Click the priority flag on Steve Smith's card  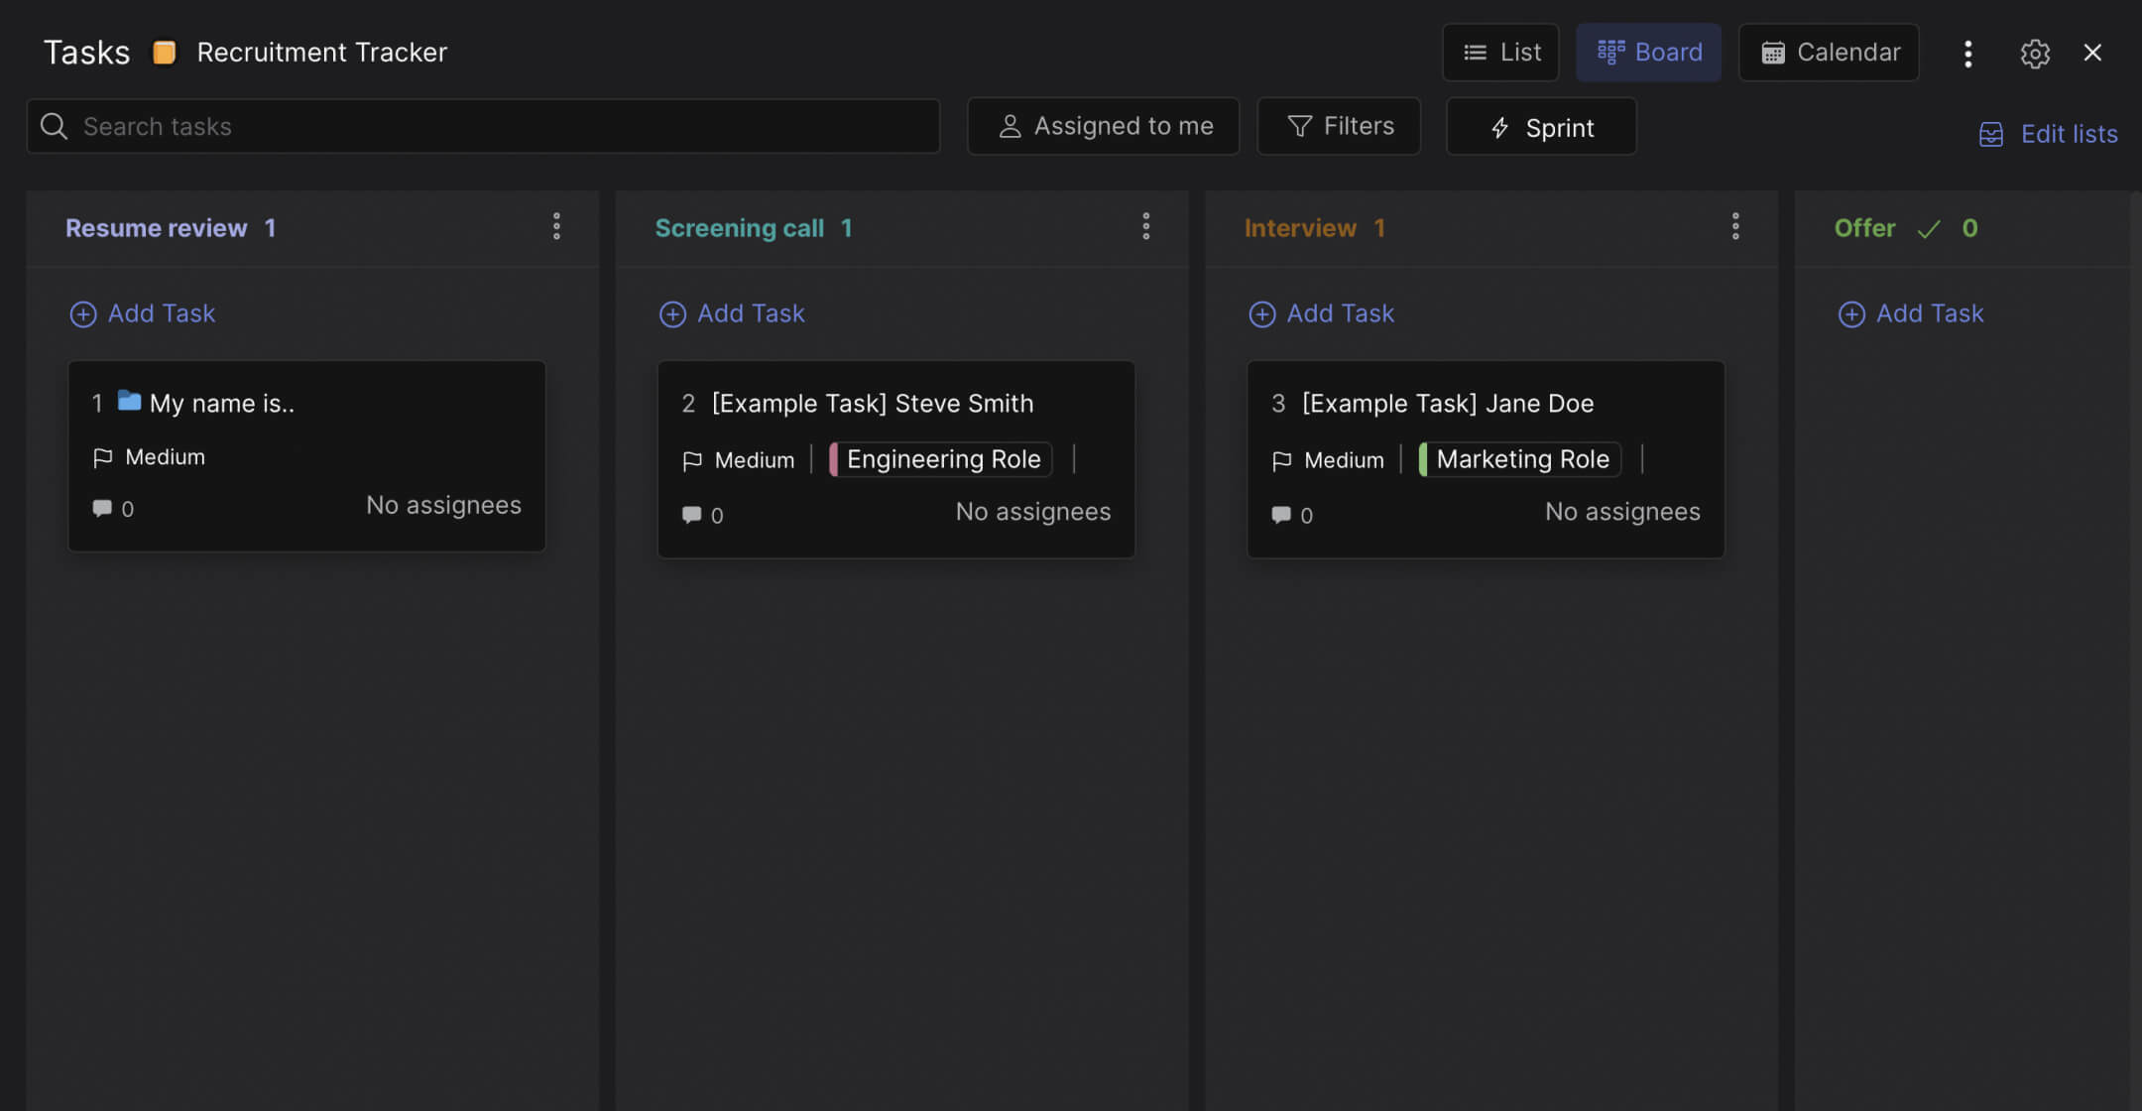[691, 459]
